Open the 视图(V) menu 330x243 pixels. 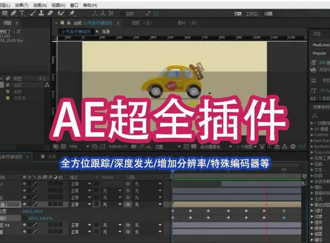59,5
